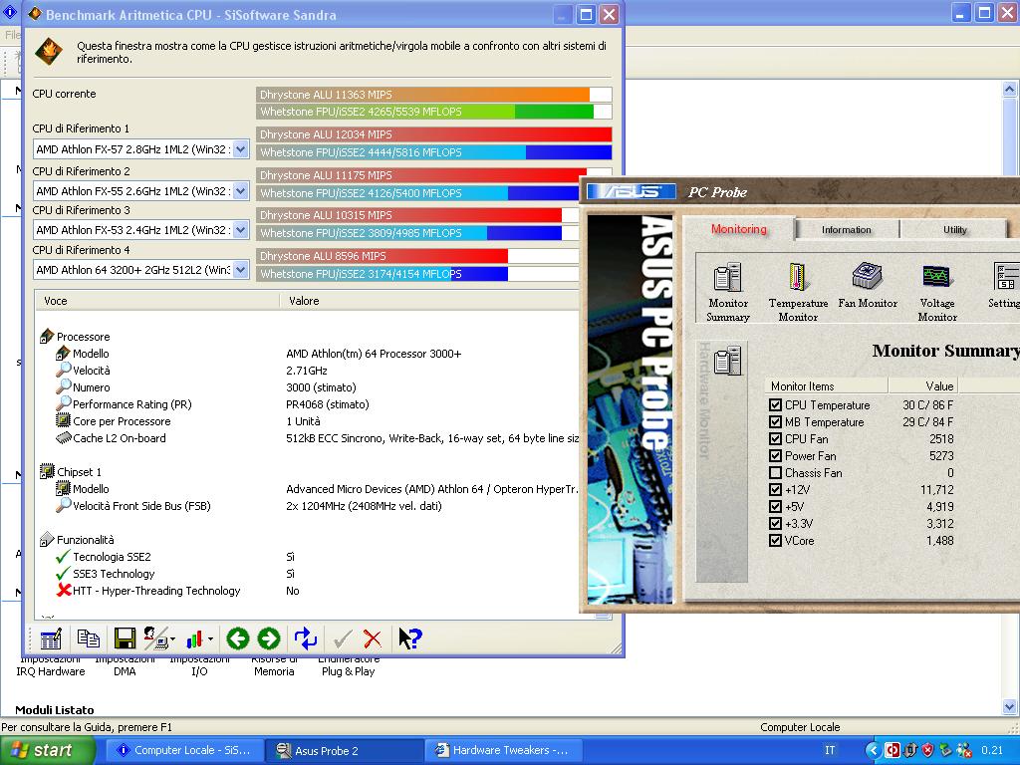Click the Voce column header
The image size is (1020, 765).
point(156,301)
